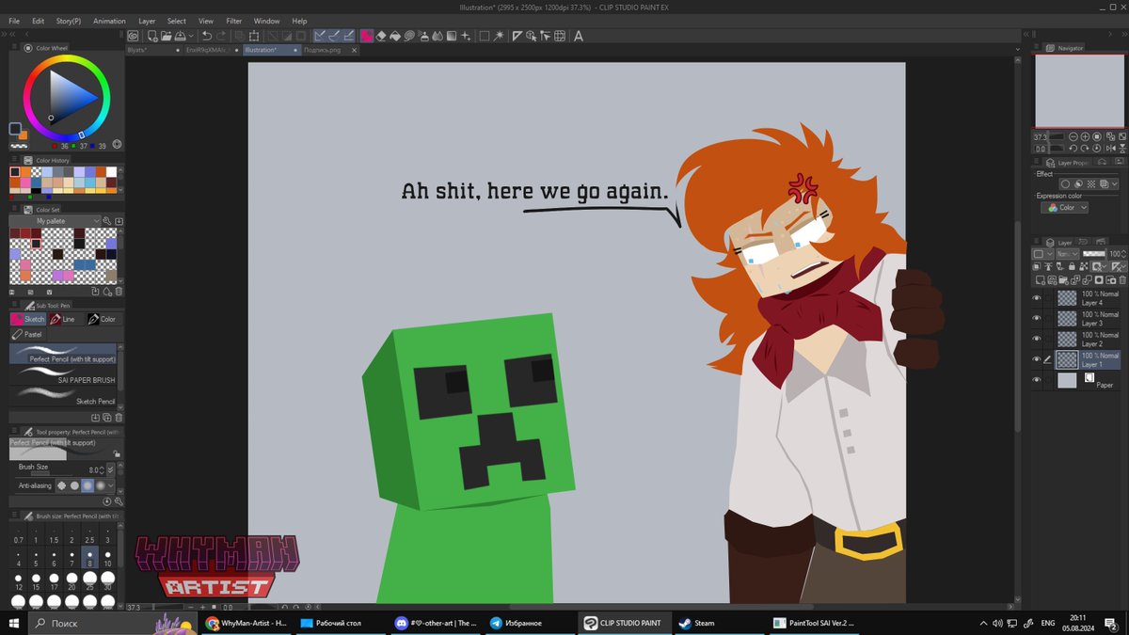Open the blending mode Normal dropdown

tap(1067, 254)
